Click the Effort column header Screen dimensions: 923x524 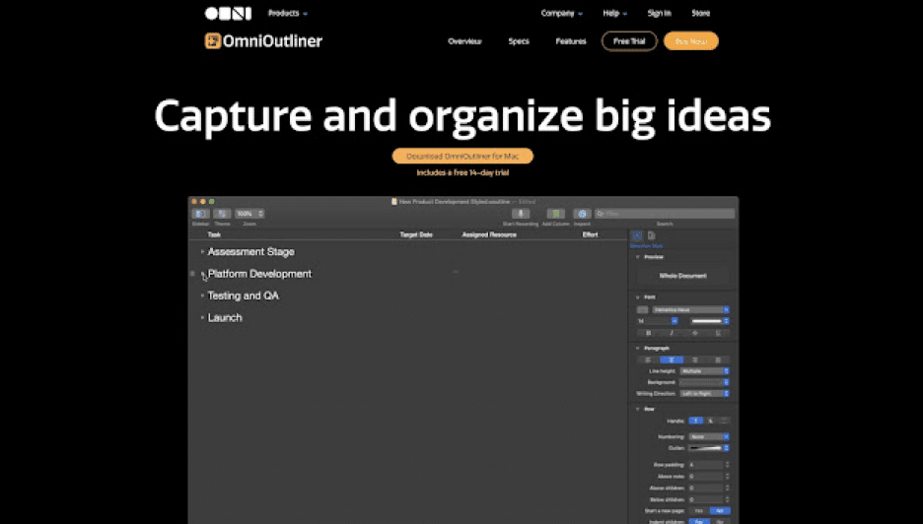tap(590, 234)
